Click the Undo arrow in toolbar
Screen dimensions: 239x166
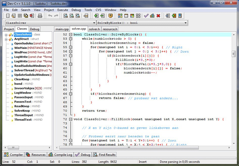pyautogui.click(x=50, y=16)
